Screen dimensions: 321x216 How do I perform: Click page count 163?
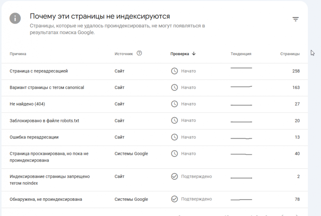(296, 87)
